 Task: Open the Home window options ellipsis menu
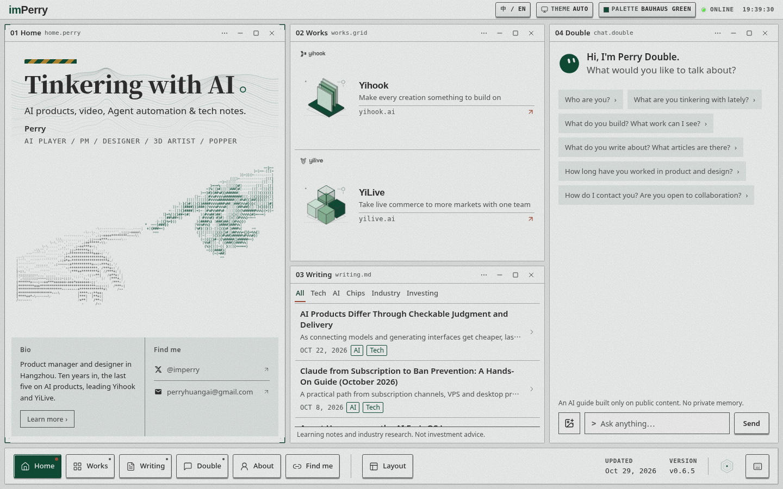(x=225, y=33)
